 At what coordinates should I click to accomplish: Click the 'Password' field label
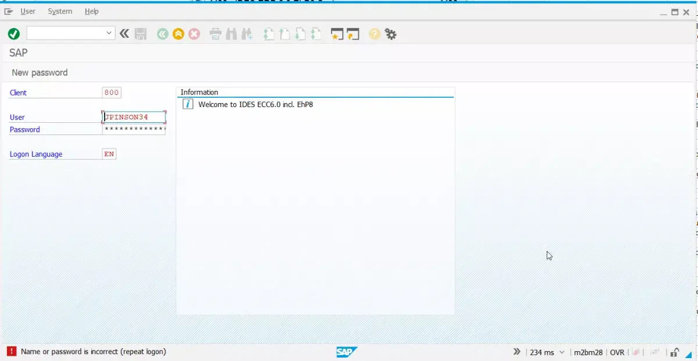coord(25,129)
